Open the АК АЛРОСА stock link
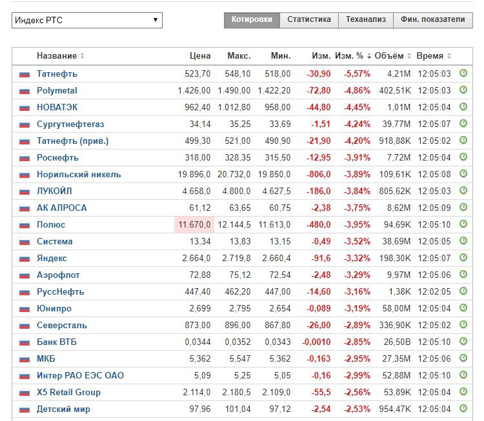 [61, 208]
